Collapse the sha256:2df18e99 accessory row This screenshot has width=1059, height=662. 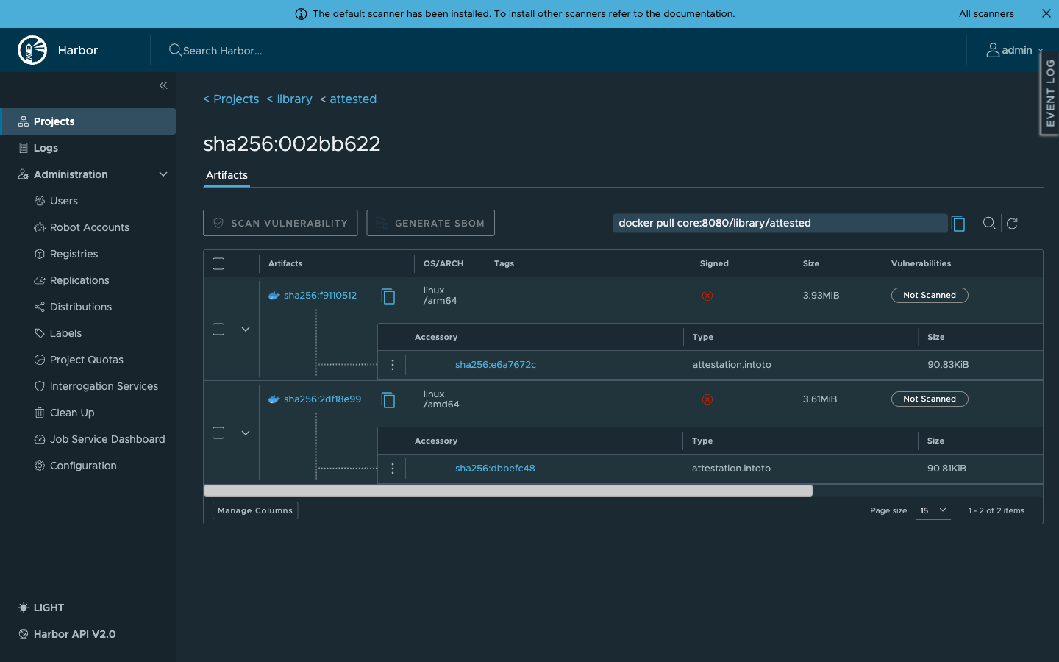[x=246, y=433]
